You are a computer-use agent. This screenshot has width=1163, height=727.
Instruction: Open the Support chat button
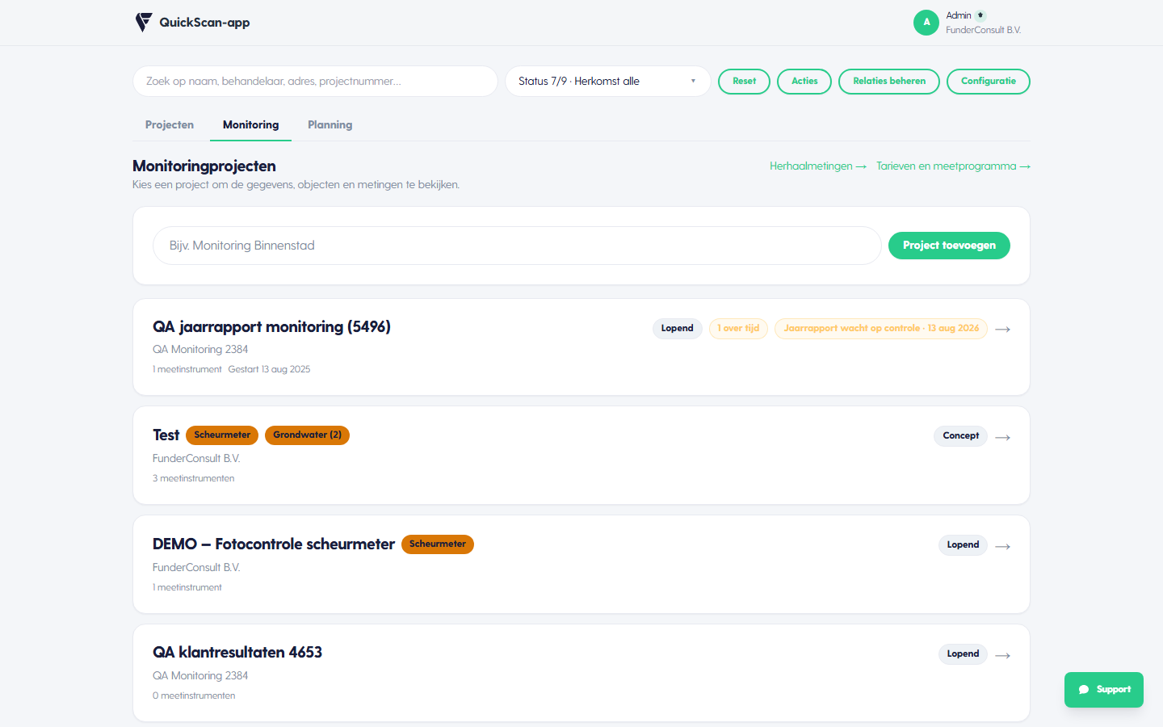(1104, 690)
